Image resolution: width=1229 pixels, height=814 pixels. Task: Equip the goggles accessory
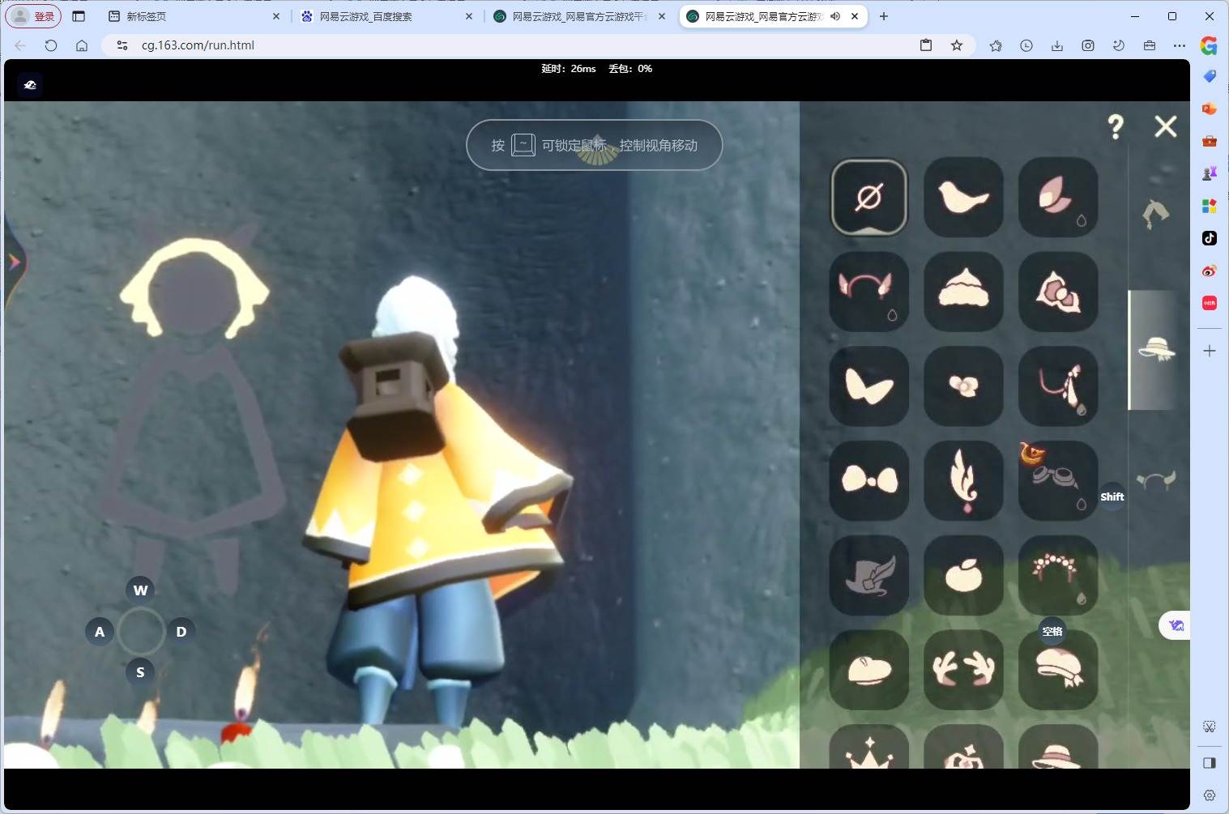pos(1058,480)
